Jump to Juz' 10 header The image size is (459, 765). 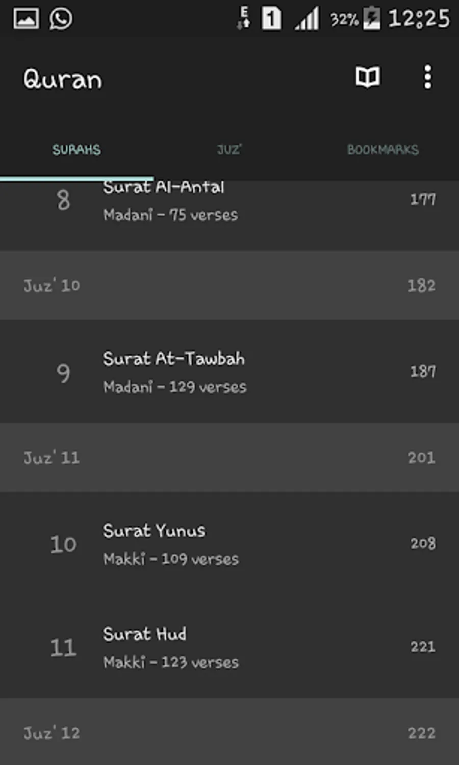(229, 285)
